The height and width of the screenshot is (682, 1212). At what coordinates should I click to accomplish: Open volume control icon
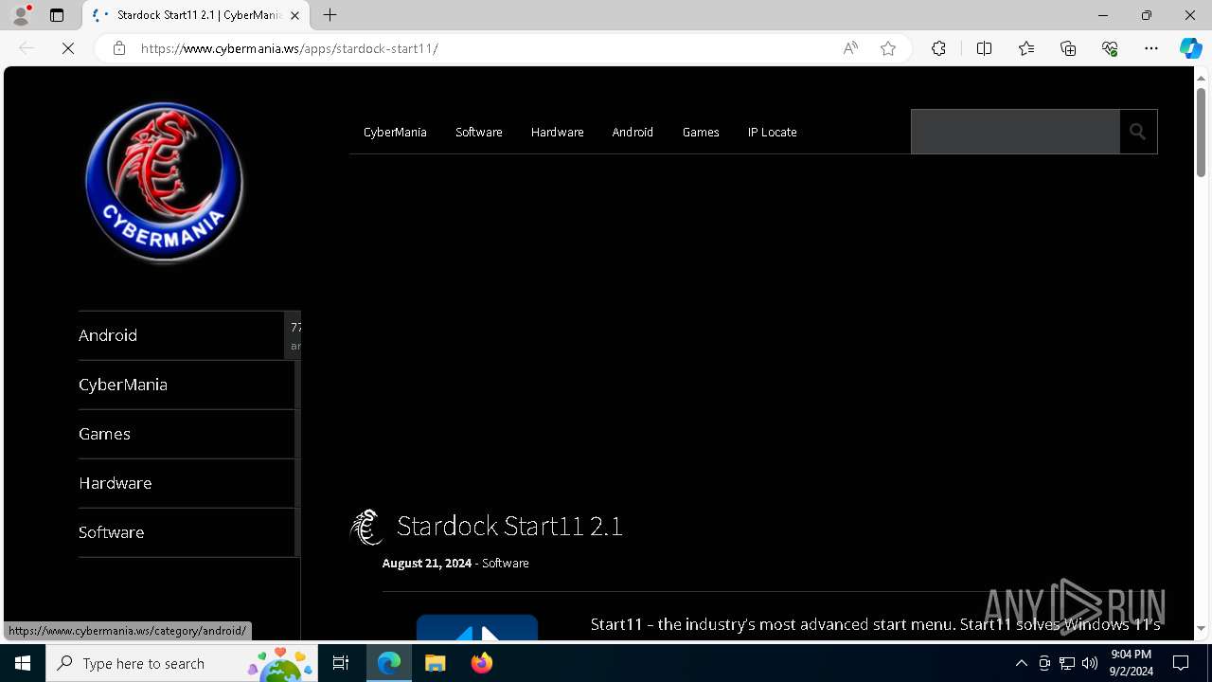click(x=1090, y=663)
